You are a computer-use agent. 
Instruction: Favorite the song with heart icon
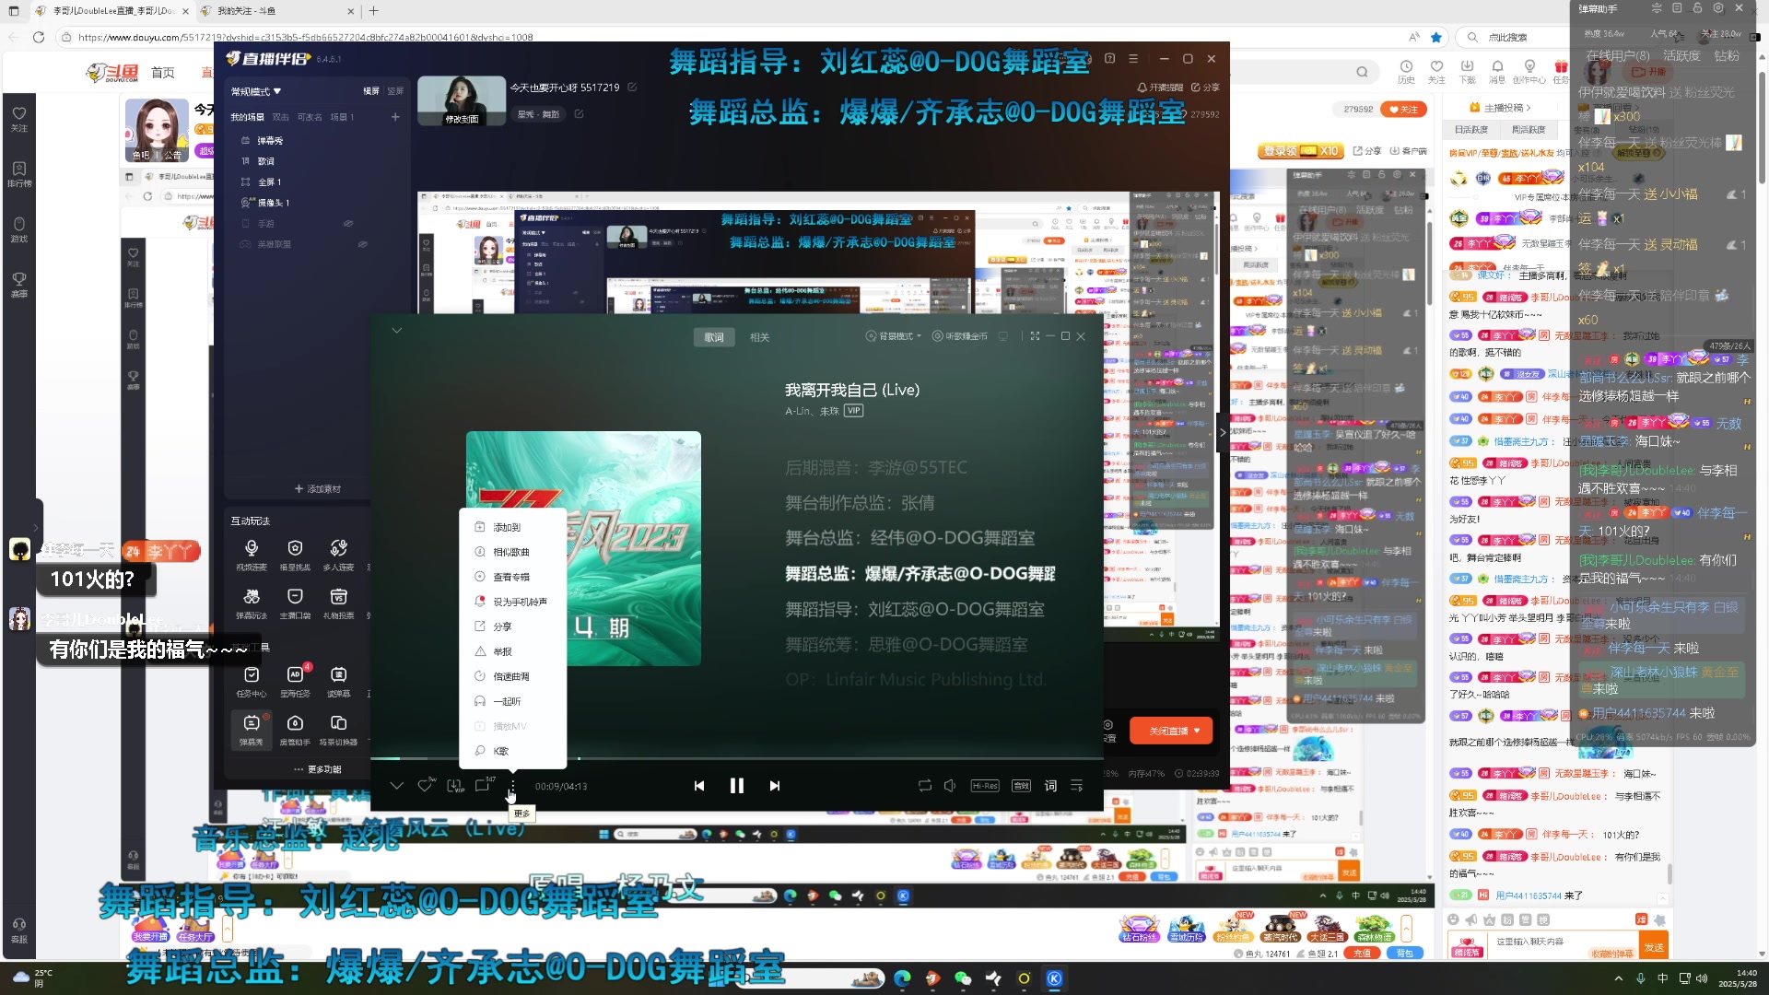(x=425, y=786)
